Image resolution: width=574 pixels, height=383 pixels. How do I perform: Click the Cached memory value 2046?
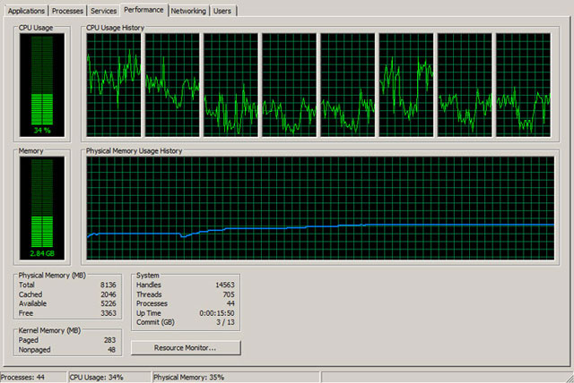coord(109,294)
